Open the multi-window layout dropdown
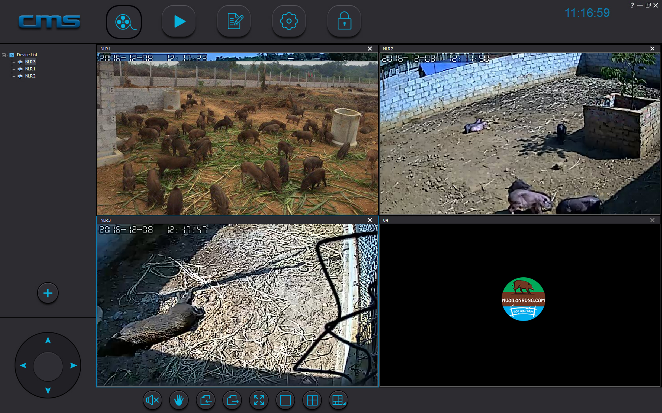This screenshot has width=662, height=413. point(338,400)
